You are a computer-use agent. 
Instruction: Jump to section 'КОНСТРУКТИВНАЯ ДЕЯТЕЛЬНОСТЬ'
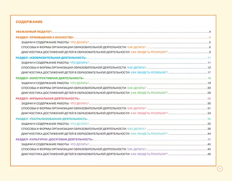tap(50, 78)
